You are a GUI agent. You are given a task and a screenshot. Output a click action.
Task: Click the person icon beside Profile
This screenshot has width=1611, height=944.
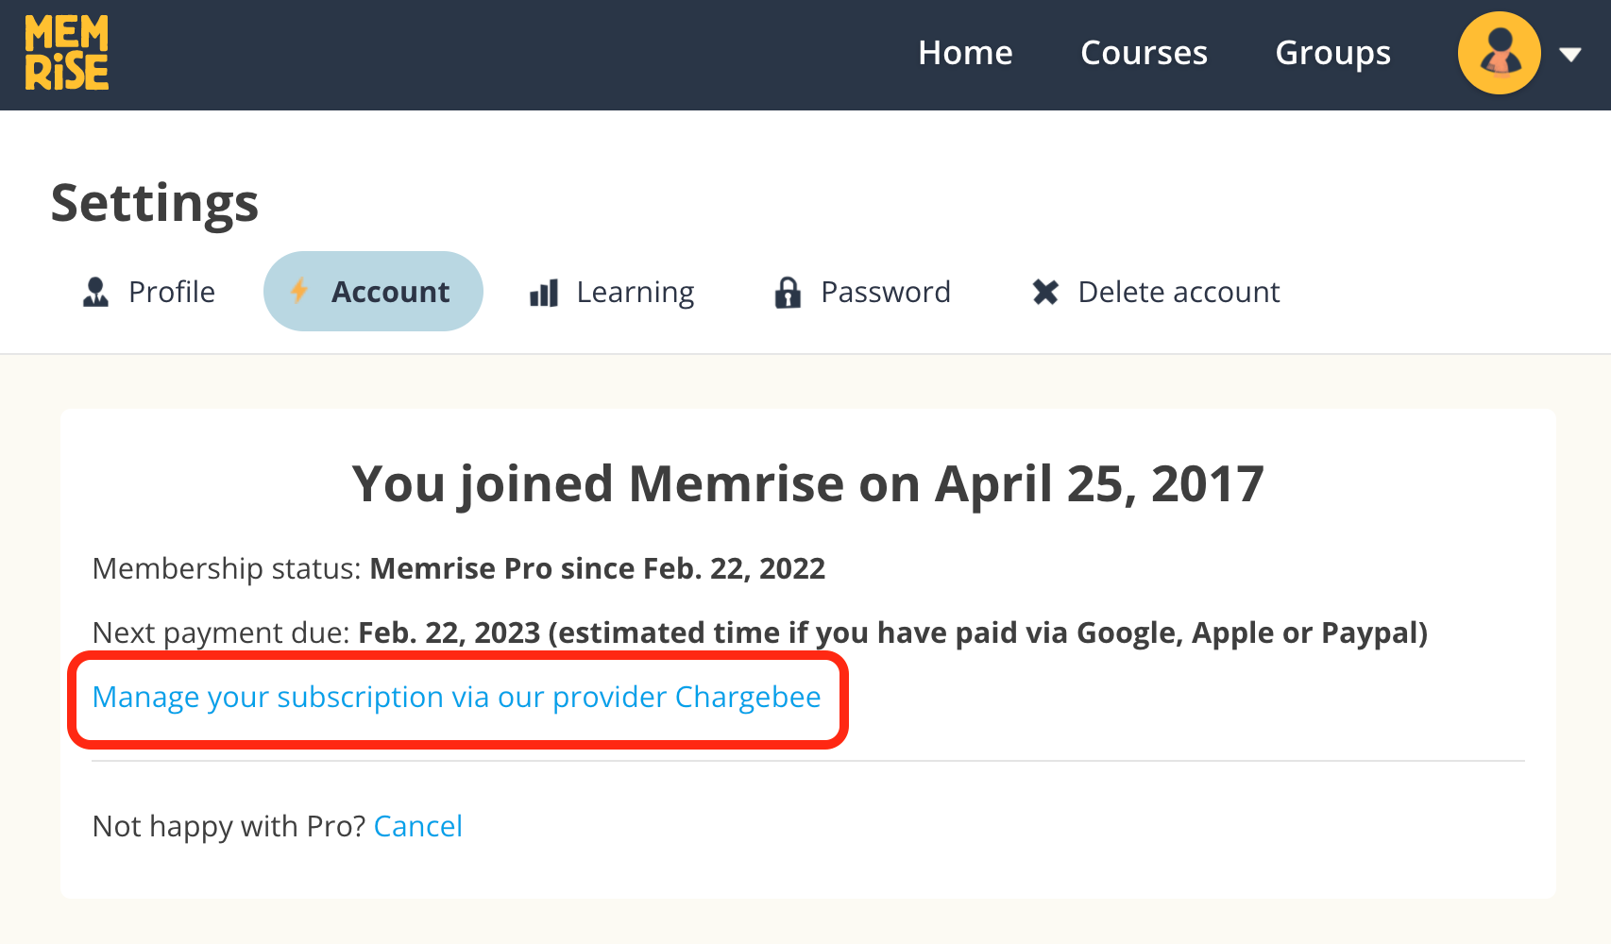point(95,292)
